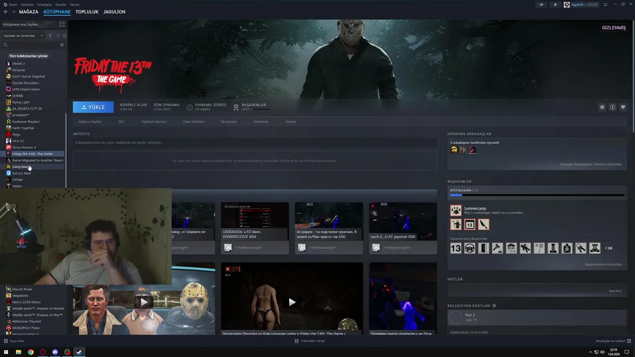Click the achievements progress bar
The width and height of the screenshot is (635, 357).
(537, 195)
